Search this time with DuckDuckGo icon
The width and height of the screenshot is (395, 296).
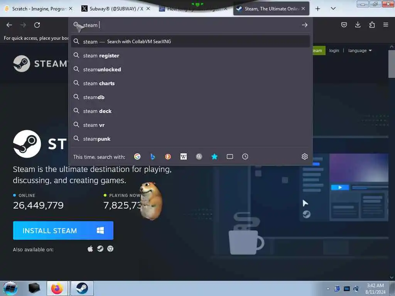[168, 156]
